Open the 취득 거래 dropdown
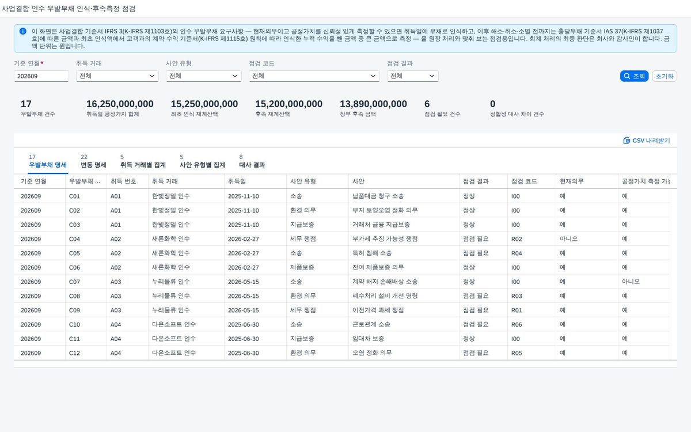This screenshot has width=691, height=432. pos(117,76)
